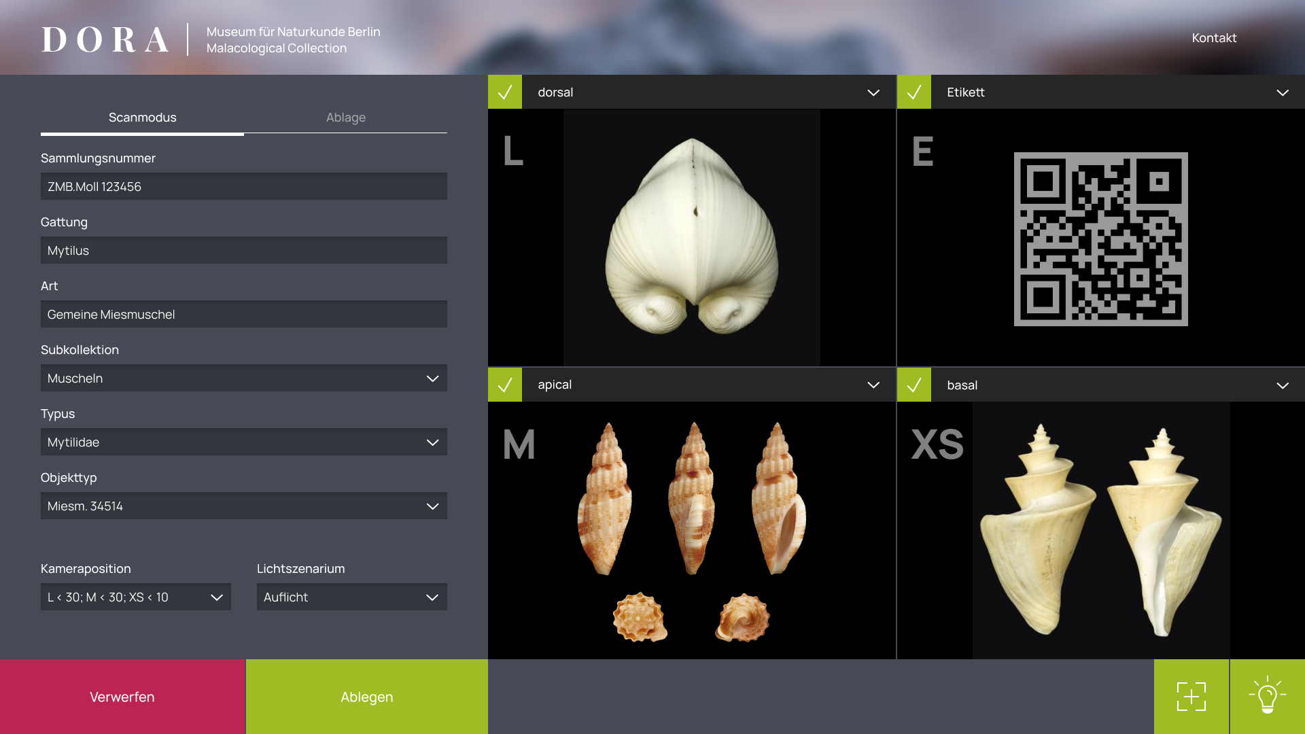Click the XS size marker on basal image
The image size is (1305, 734).
(x=937, y=444)
